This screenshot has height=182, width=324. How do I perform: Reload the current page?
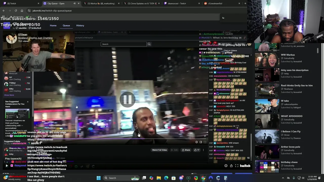[x=16, y=11]
